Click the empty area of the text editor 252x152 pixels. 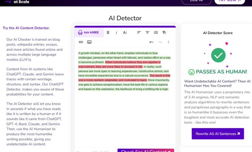(x=125, y=119)
